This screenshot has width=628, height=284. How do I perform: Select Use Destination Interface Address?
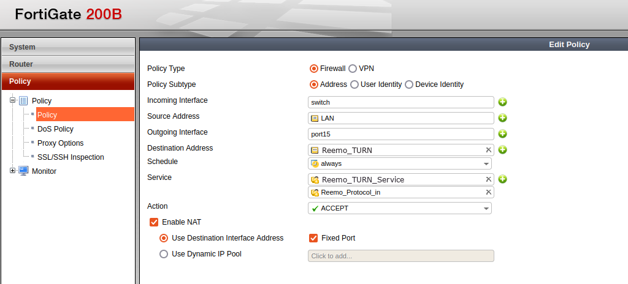pyautogui.click(x=163, y=238)
